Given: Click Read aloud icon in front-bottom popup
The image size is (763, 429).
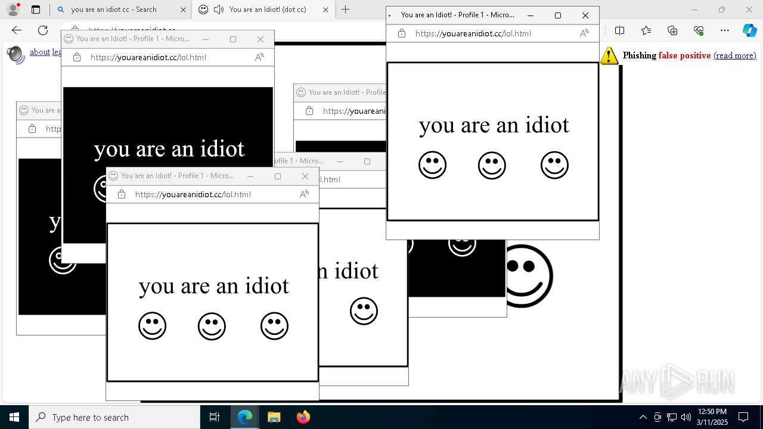Looking at the screenshot, I should pos(304,194).
